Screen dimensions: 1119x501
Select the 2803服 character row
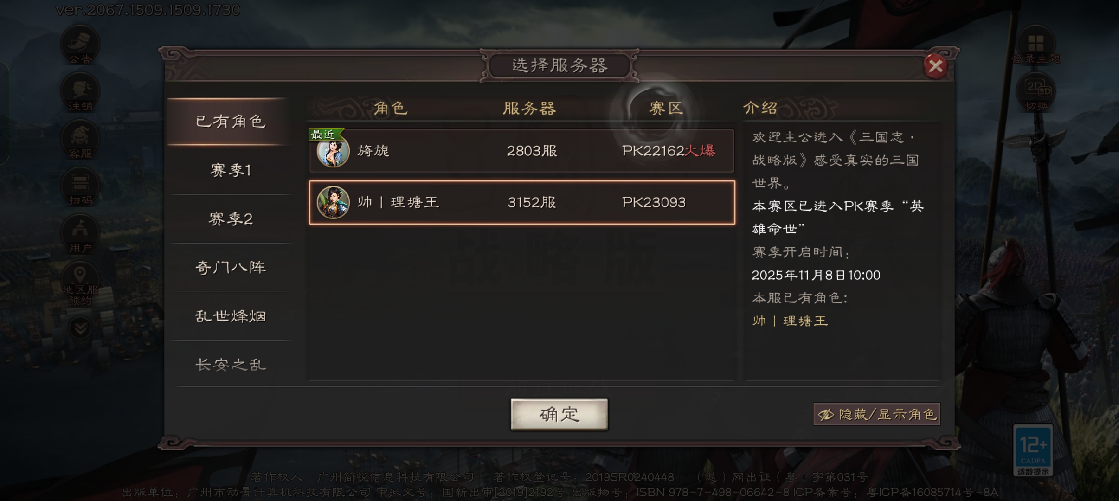(522, 151)
